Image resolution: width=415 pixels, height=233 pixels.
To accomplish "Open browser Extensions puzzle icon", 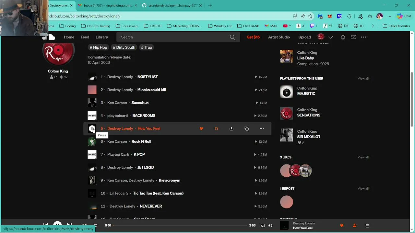I will [349, 16].
